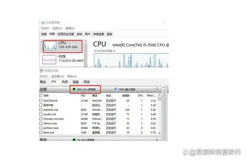This screenshot has height=161, width=246.
Task: Switch to 进程 tab in Task Manager
Action: [44, 34]
